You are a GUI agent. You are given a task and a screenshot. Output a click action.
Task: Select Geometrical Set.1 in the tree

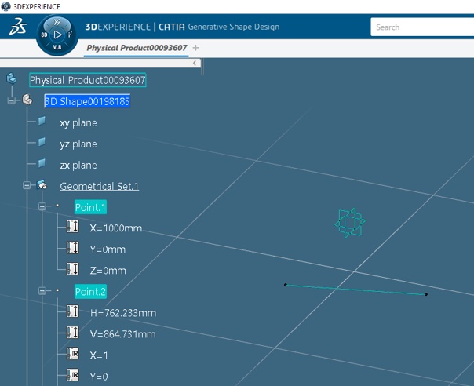tap(99, 186)
